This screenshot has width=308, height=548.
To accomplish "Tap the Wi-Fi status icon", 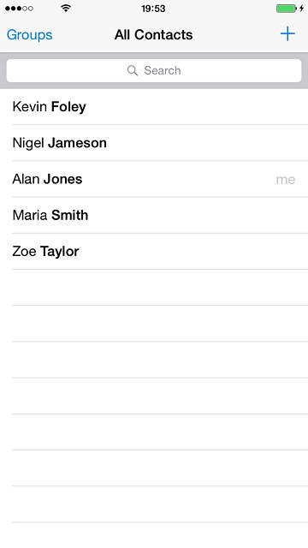I will click(66, 8).
